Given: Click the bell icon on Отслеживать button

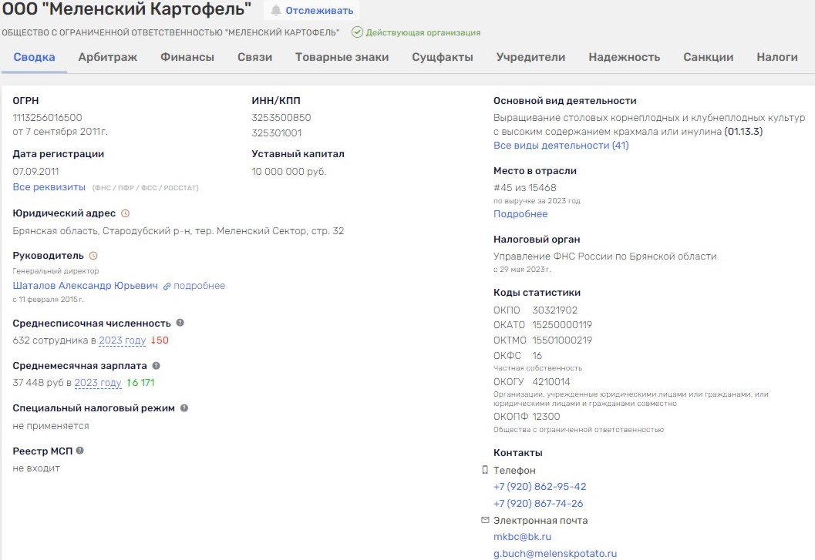Looking at the screenshot, I should click(276, 10).
